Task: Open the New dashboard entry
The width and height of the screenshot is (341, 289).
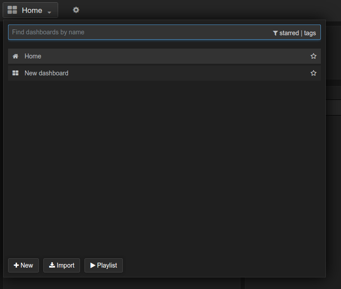Action: 164,73
